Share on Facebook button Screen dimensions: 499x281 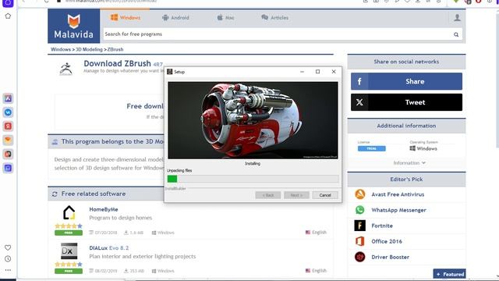tap(406, 81)
